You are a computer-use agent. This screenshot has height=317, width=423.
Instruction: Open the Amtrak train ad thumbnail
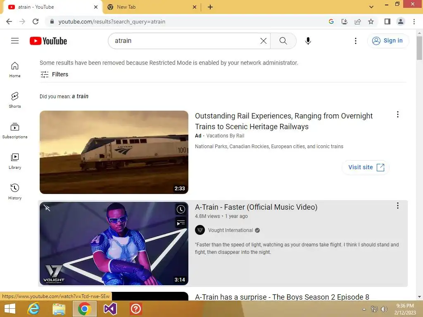click(x=114, y=152)
